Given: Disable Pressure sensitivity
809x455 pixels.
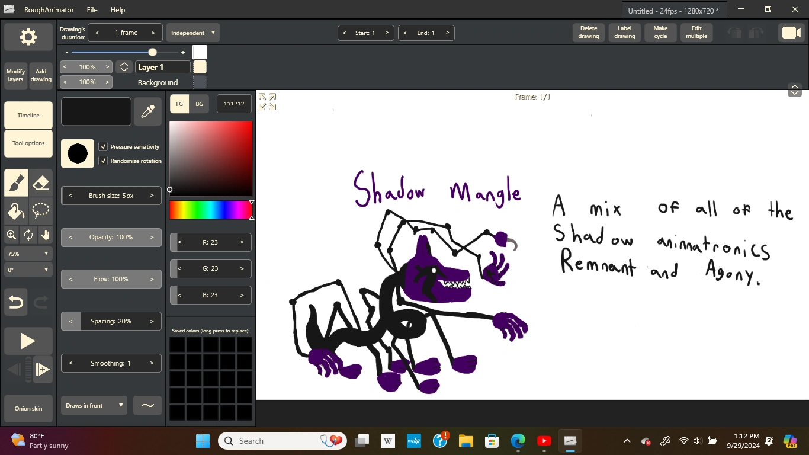Looking at the screenshot, I should [x=103, y=146].
